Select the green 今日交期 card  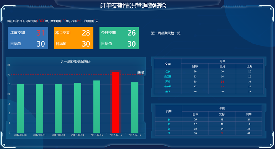coord(119,38)
